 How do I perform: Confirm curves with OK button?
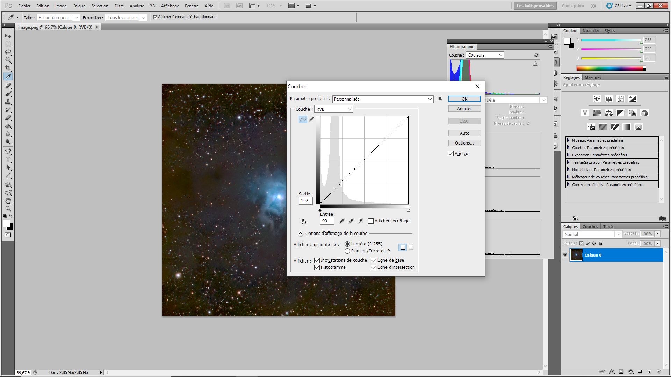point(464,99)
